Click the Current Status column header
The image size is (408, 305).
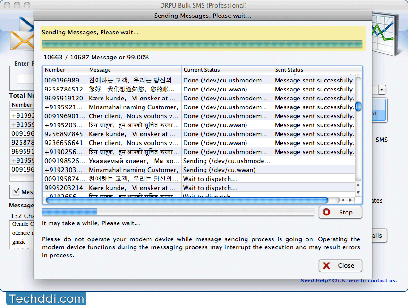click(227, 70)
